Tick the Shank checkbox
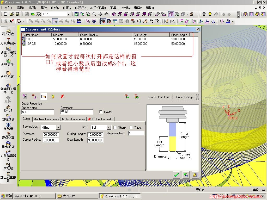Image resolution: width=267 pixels, height=200 pixels. [115, 128]
